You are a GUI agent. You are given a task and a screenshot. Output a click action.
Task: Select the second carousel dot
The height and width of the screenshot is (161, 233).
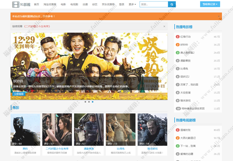click(x=89, y=102)
